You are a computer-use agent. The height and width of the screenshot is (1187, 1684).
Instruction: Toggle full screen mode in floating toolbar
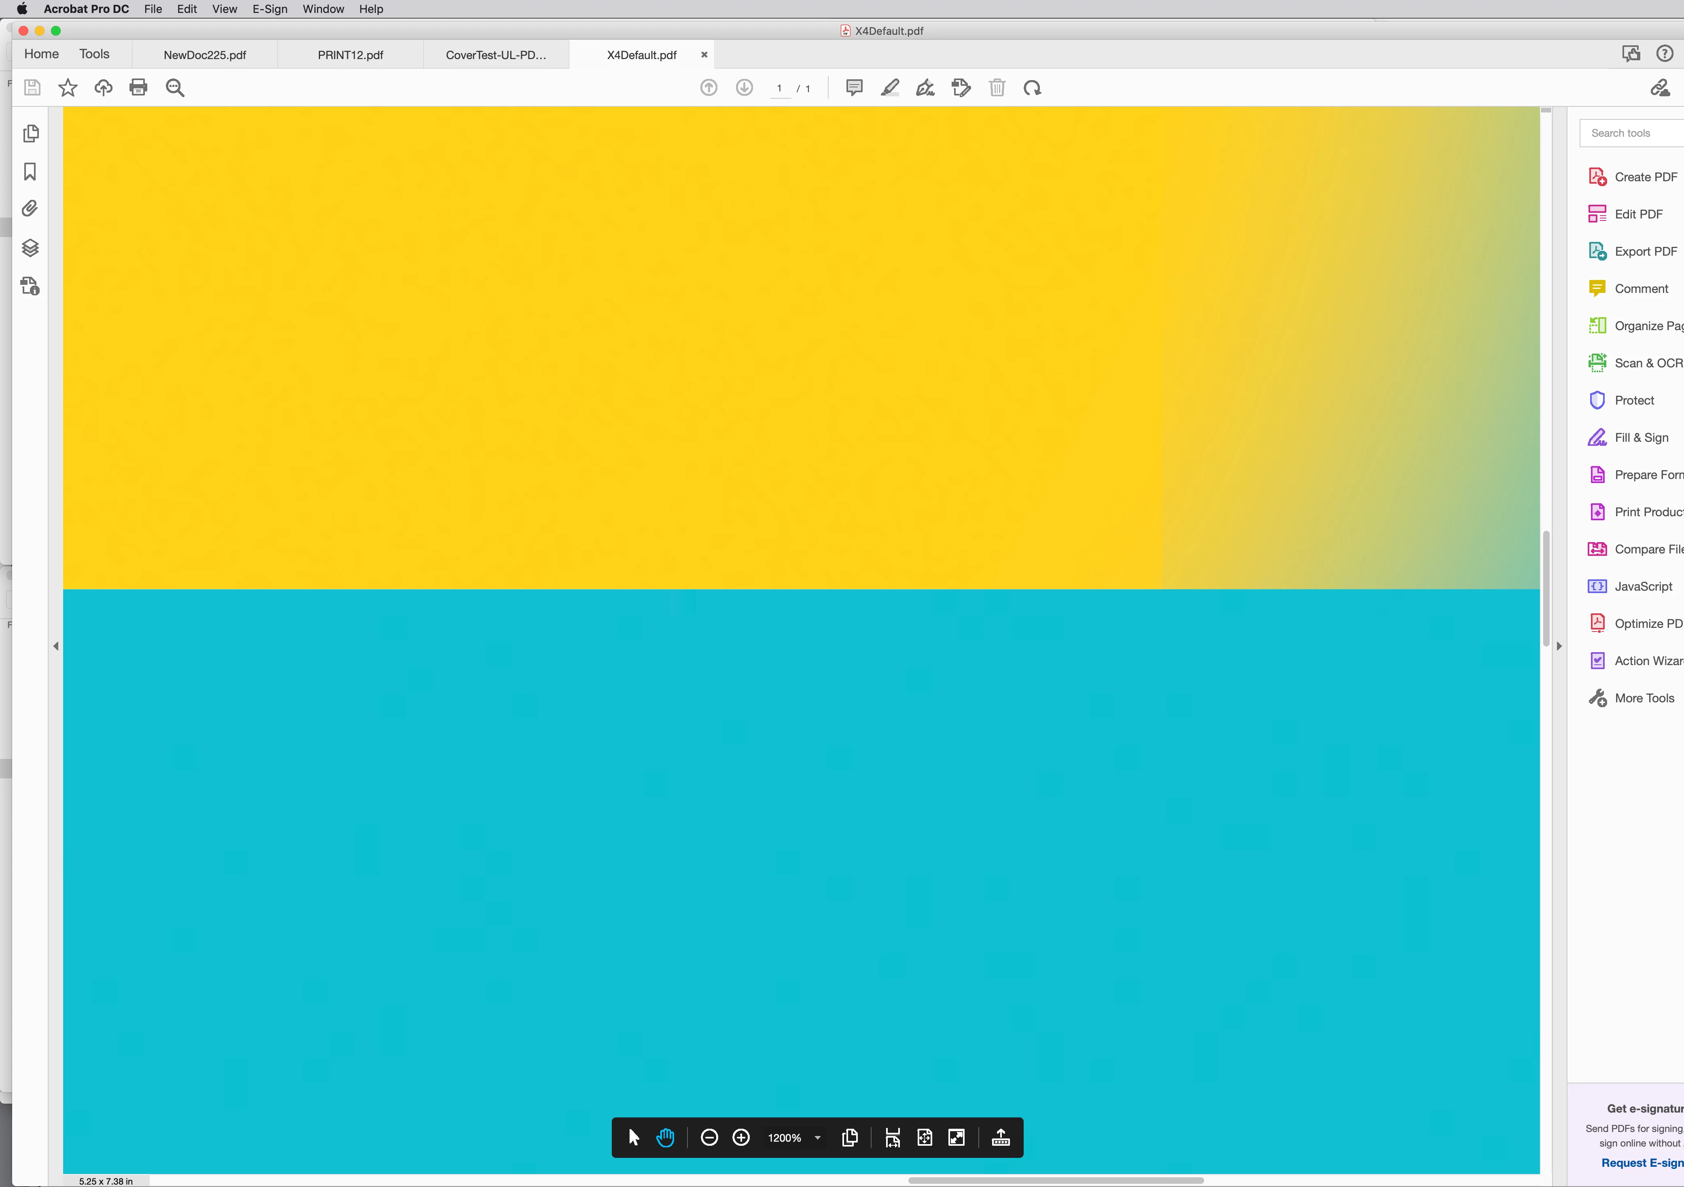(957, 1137)
